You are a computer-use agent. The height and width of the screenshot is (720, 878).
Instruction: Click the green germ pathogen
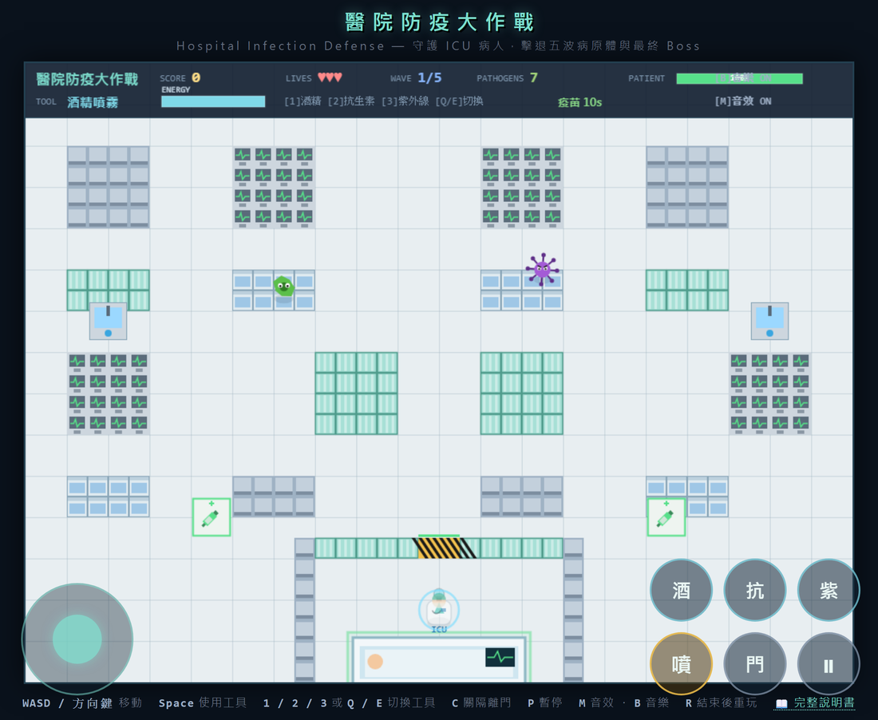(284, 287)
